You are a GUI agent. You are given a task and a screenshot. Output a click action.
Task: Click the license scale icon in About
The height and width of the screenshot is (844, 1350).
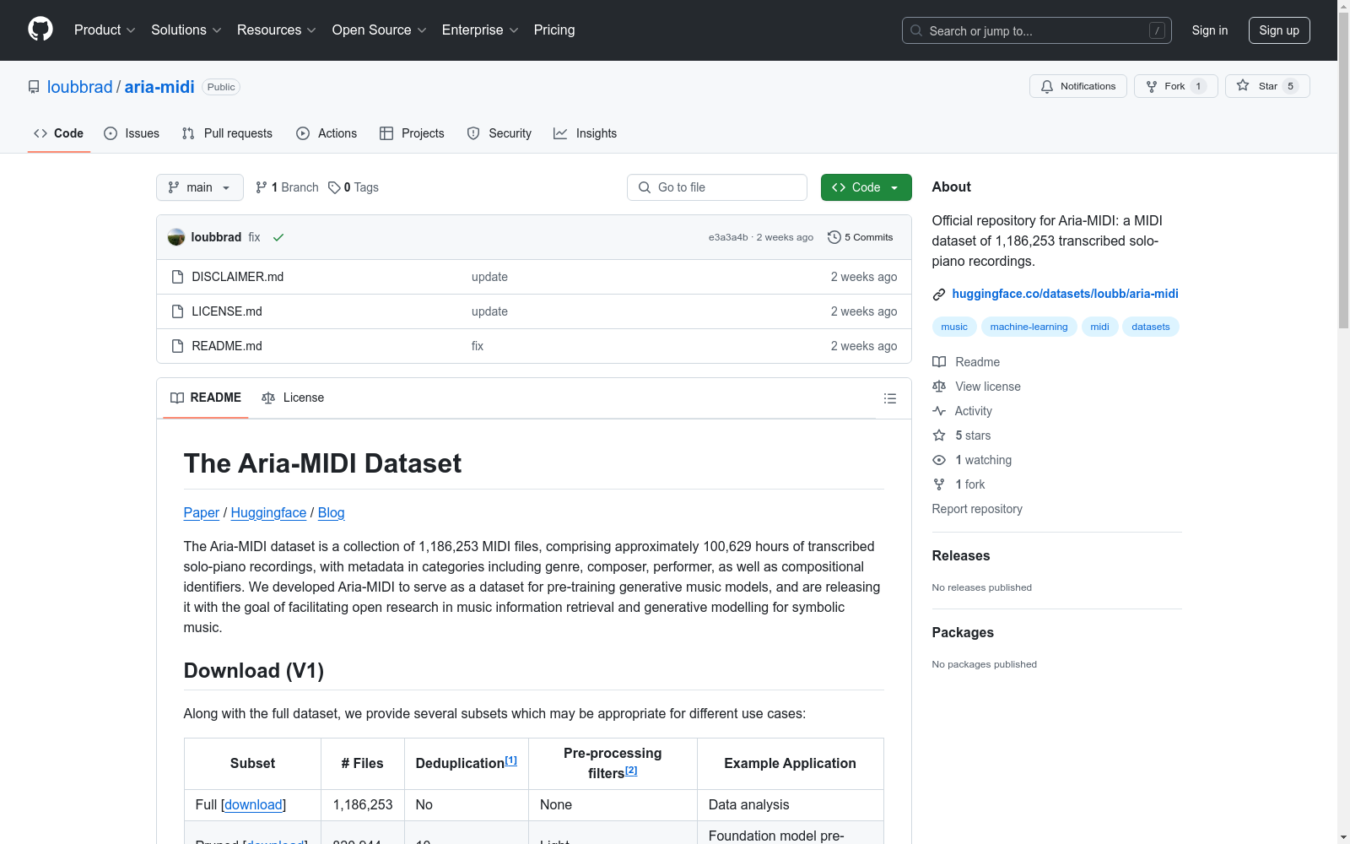(939, 387)
